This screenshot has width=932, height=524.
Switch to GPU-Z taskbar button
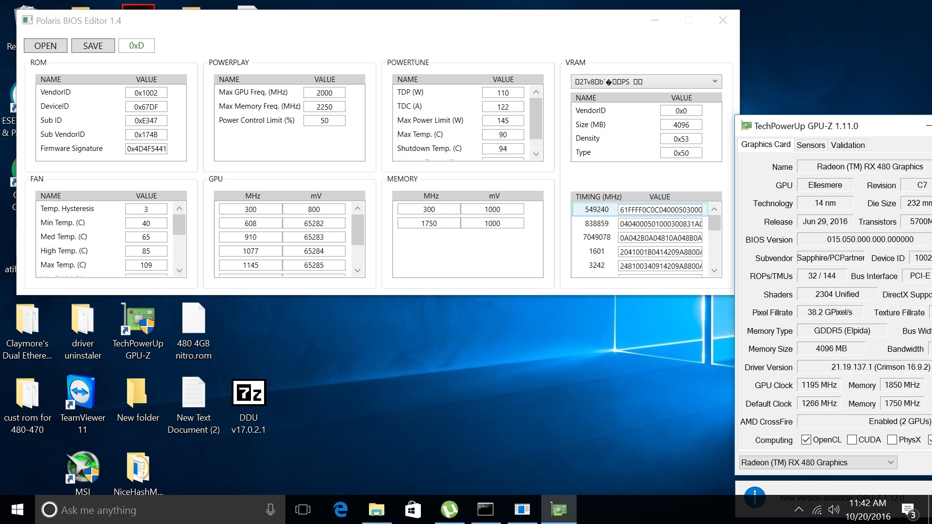point(559,509)
